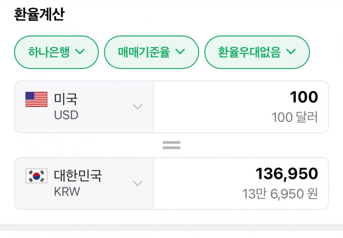Click the "100 달러" amount caption
The width and height of the screenshot is (343, 238).
295,118
